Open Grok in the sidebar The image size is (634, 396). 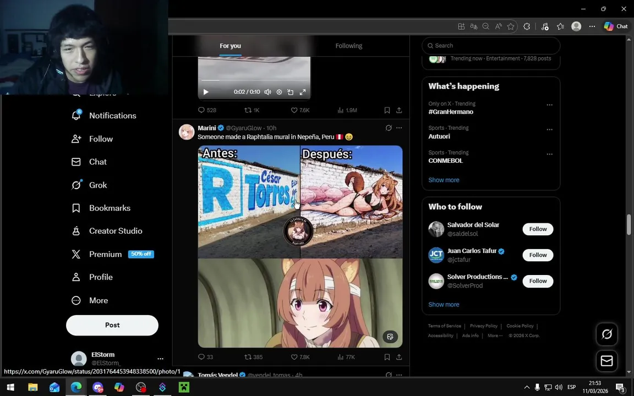89,185
